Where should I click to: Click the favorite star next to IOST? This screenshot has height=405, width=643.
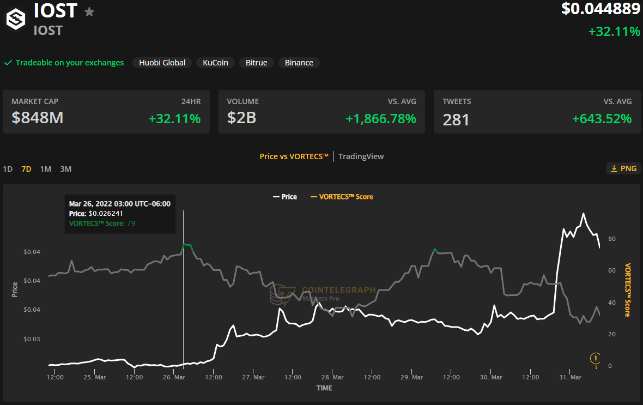tap(89, 11)
